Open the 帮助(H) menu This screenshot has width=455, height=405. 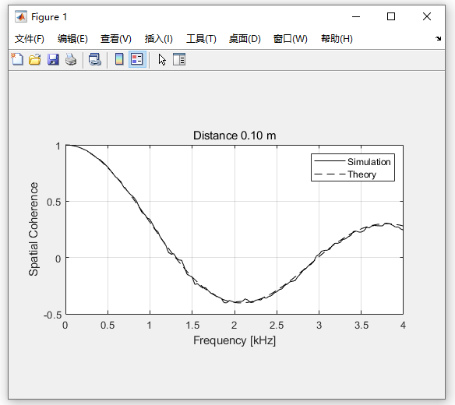pyautogui.click(x=337, y=39)
